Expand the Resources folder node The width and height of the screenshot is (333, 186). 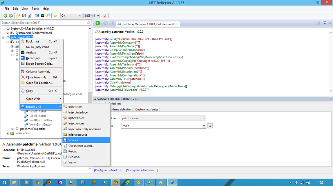click(8, 133)
